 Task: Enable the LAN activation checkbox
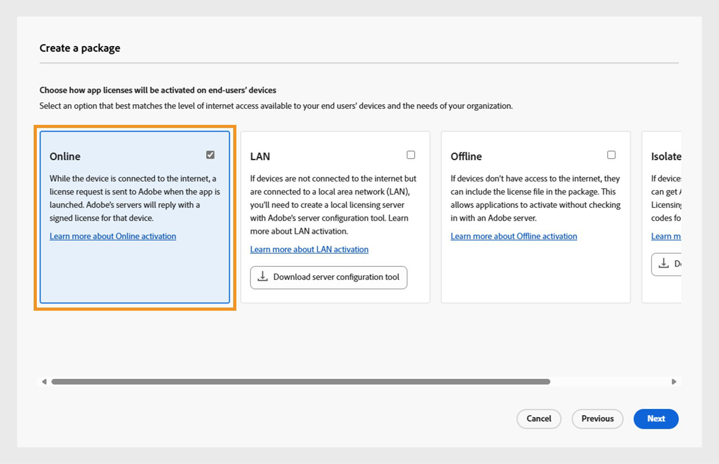[x=411, y=155]
